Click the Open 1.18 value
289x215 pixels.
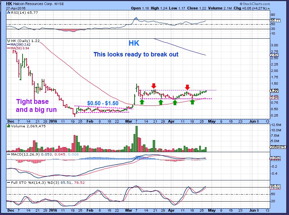[140, 8]
